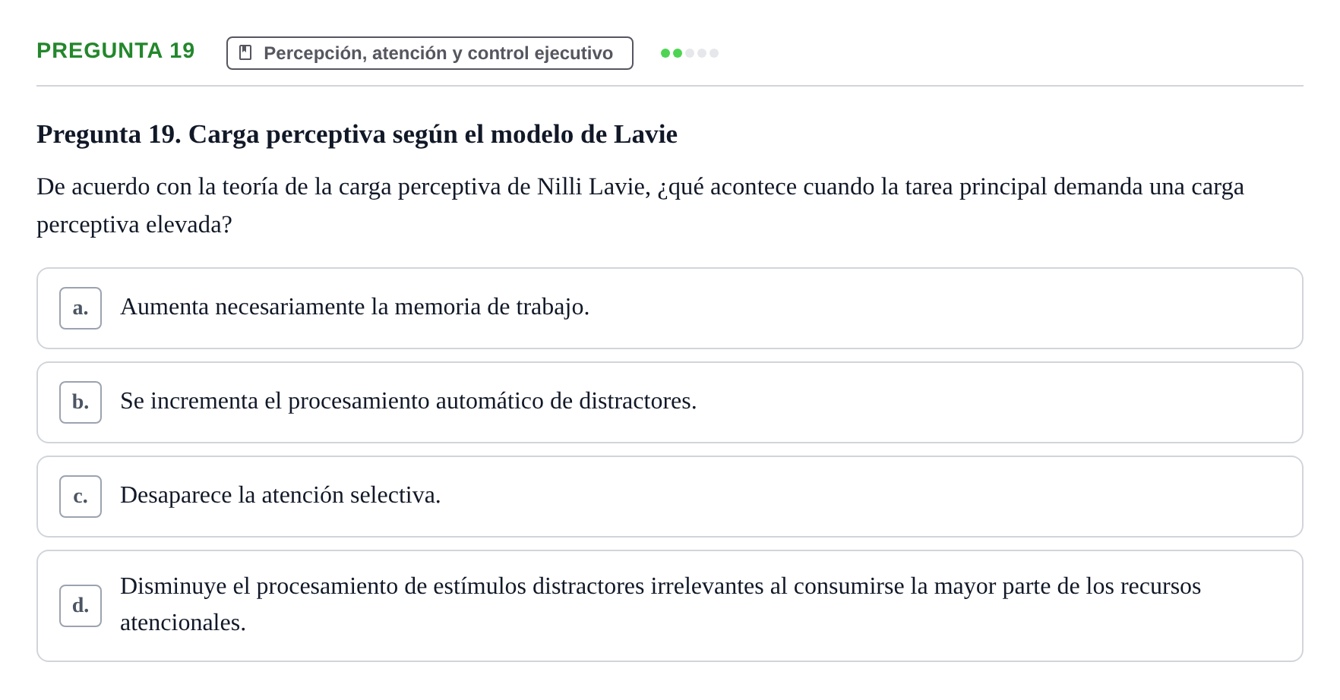1340x700 pixels.
Task: Click the second green difficulty dot
Action: pyautogui.click(x=678, y=53)
